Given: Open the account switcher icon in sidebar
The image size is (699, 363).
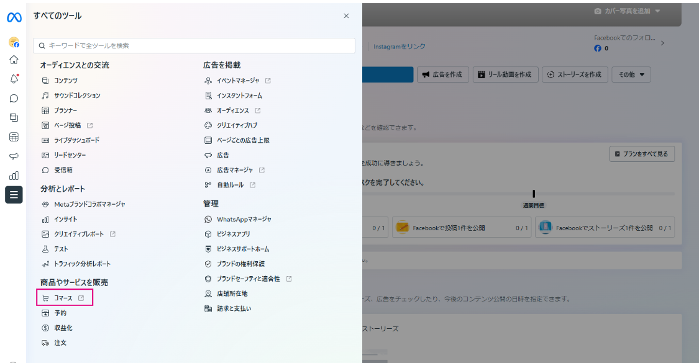Looking at the screenshot, I should (14, 42).
